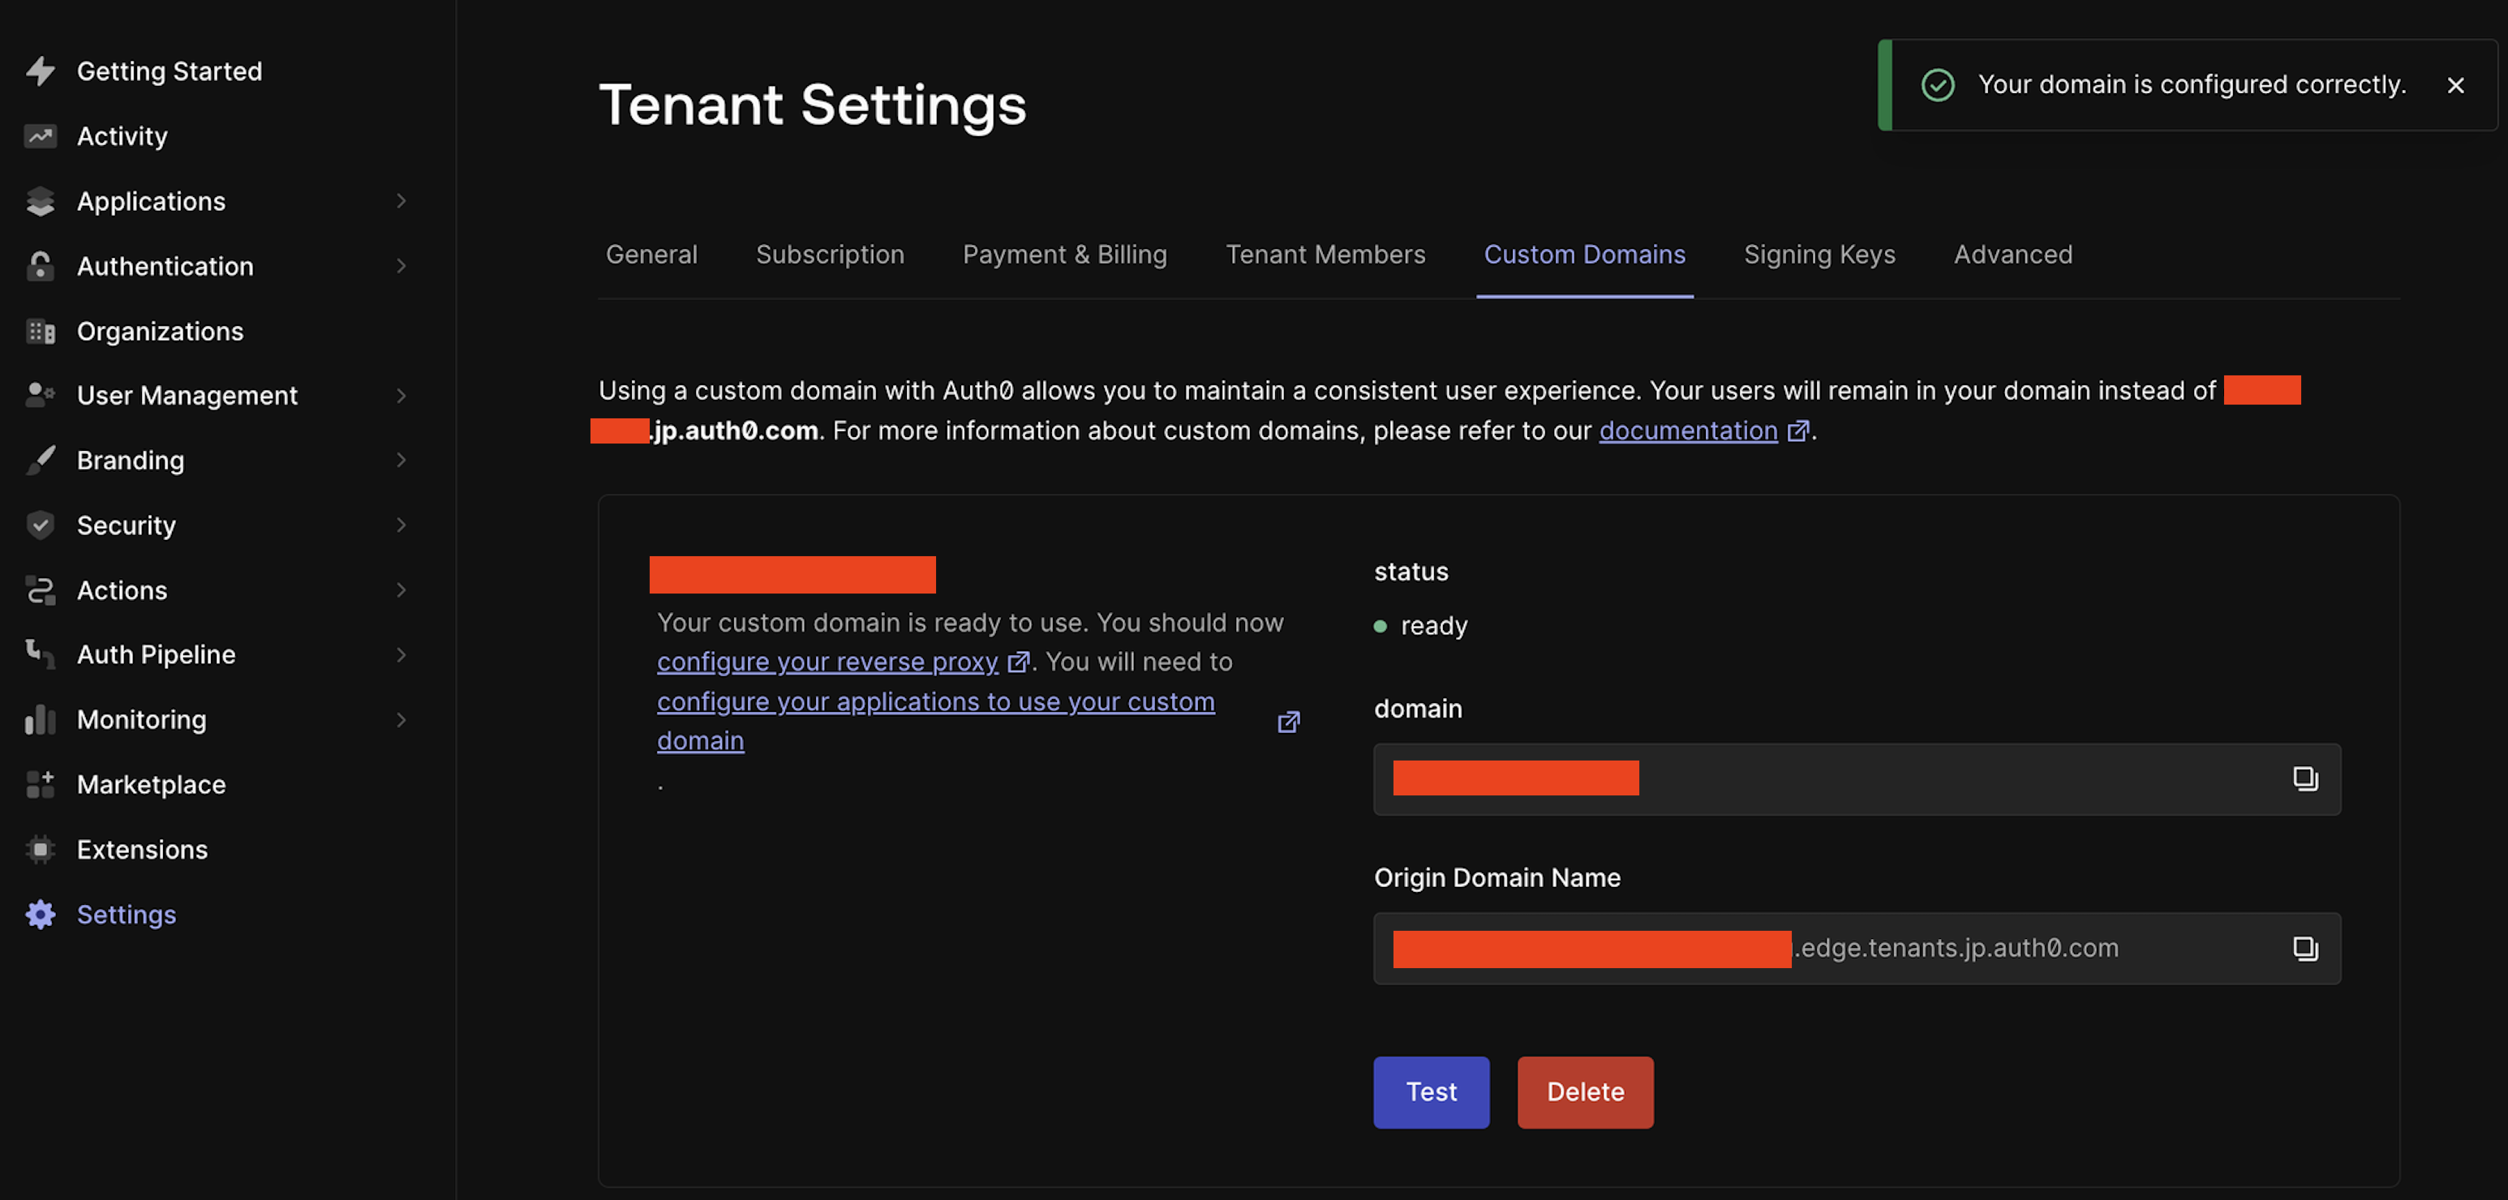Image resolution: width=2508 pixels, height=1200 pixels.
Task: Click external link icon beside configure applications
Action: 1288,721
